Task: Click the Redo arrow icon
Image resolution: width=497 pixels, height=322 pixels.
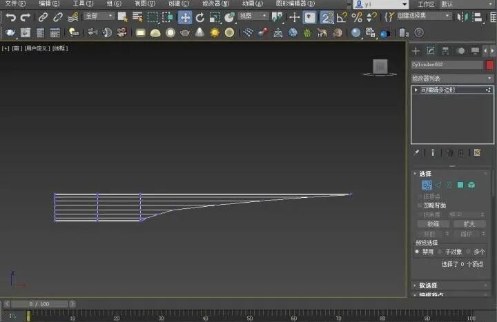Action: 26,17
